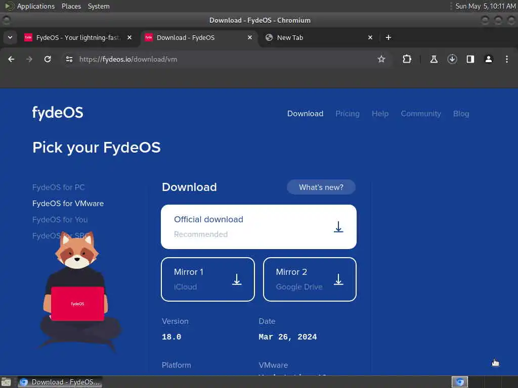Open Chrome Labs flask icon

pyautogui.click(x=434, y=59)
